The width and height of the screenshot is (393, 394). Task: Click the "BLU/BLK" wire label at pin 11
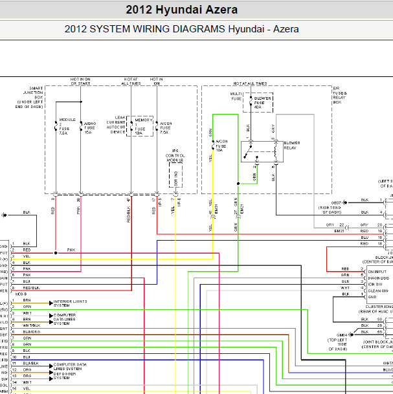[x=30, y=363]
